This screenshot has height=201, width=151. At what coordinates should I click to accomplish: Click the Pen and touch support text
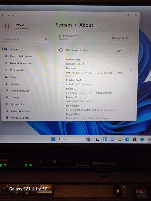[88, 118]
